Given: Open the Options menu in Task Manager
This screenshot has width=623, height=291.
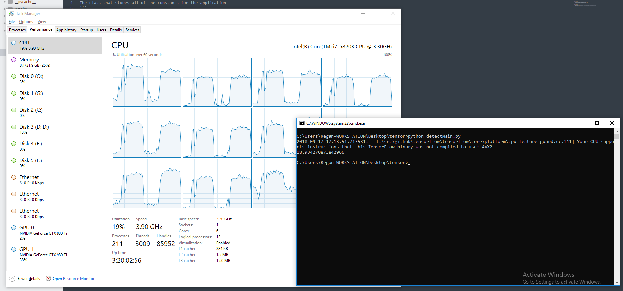Looking at the screenshot, I should tap(26, 22).
